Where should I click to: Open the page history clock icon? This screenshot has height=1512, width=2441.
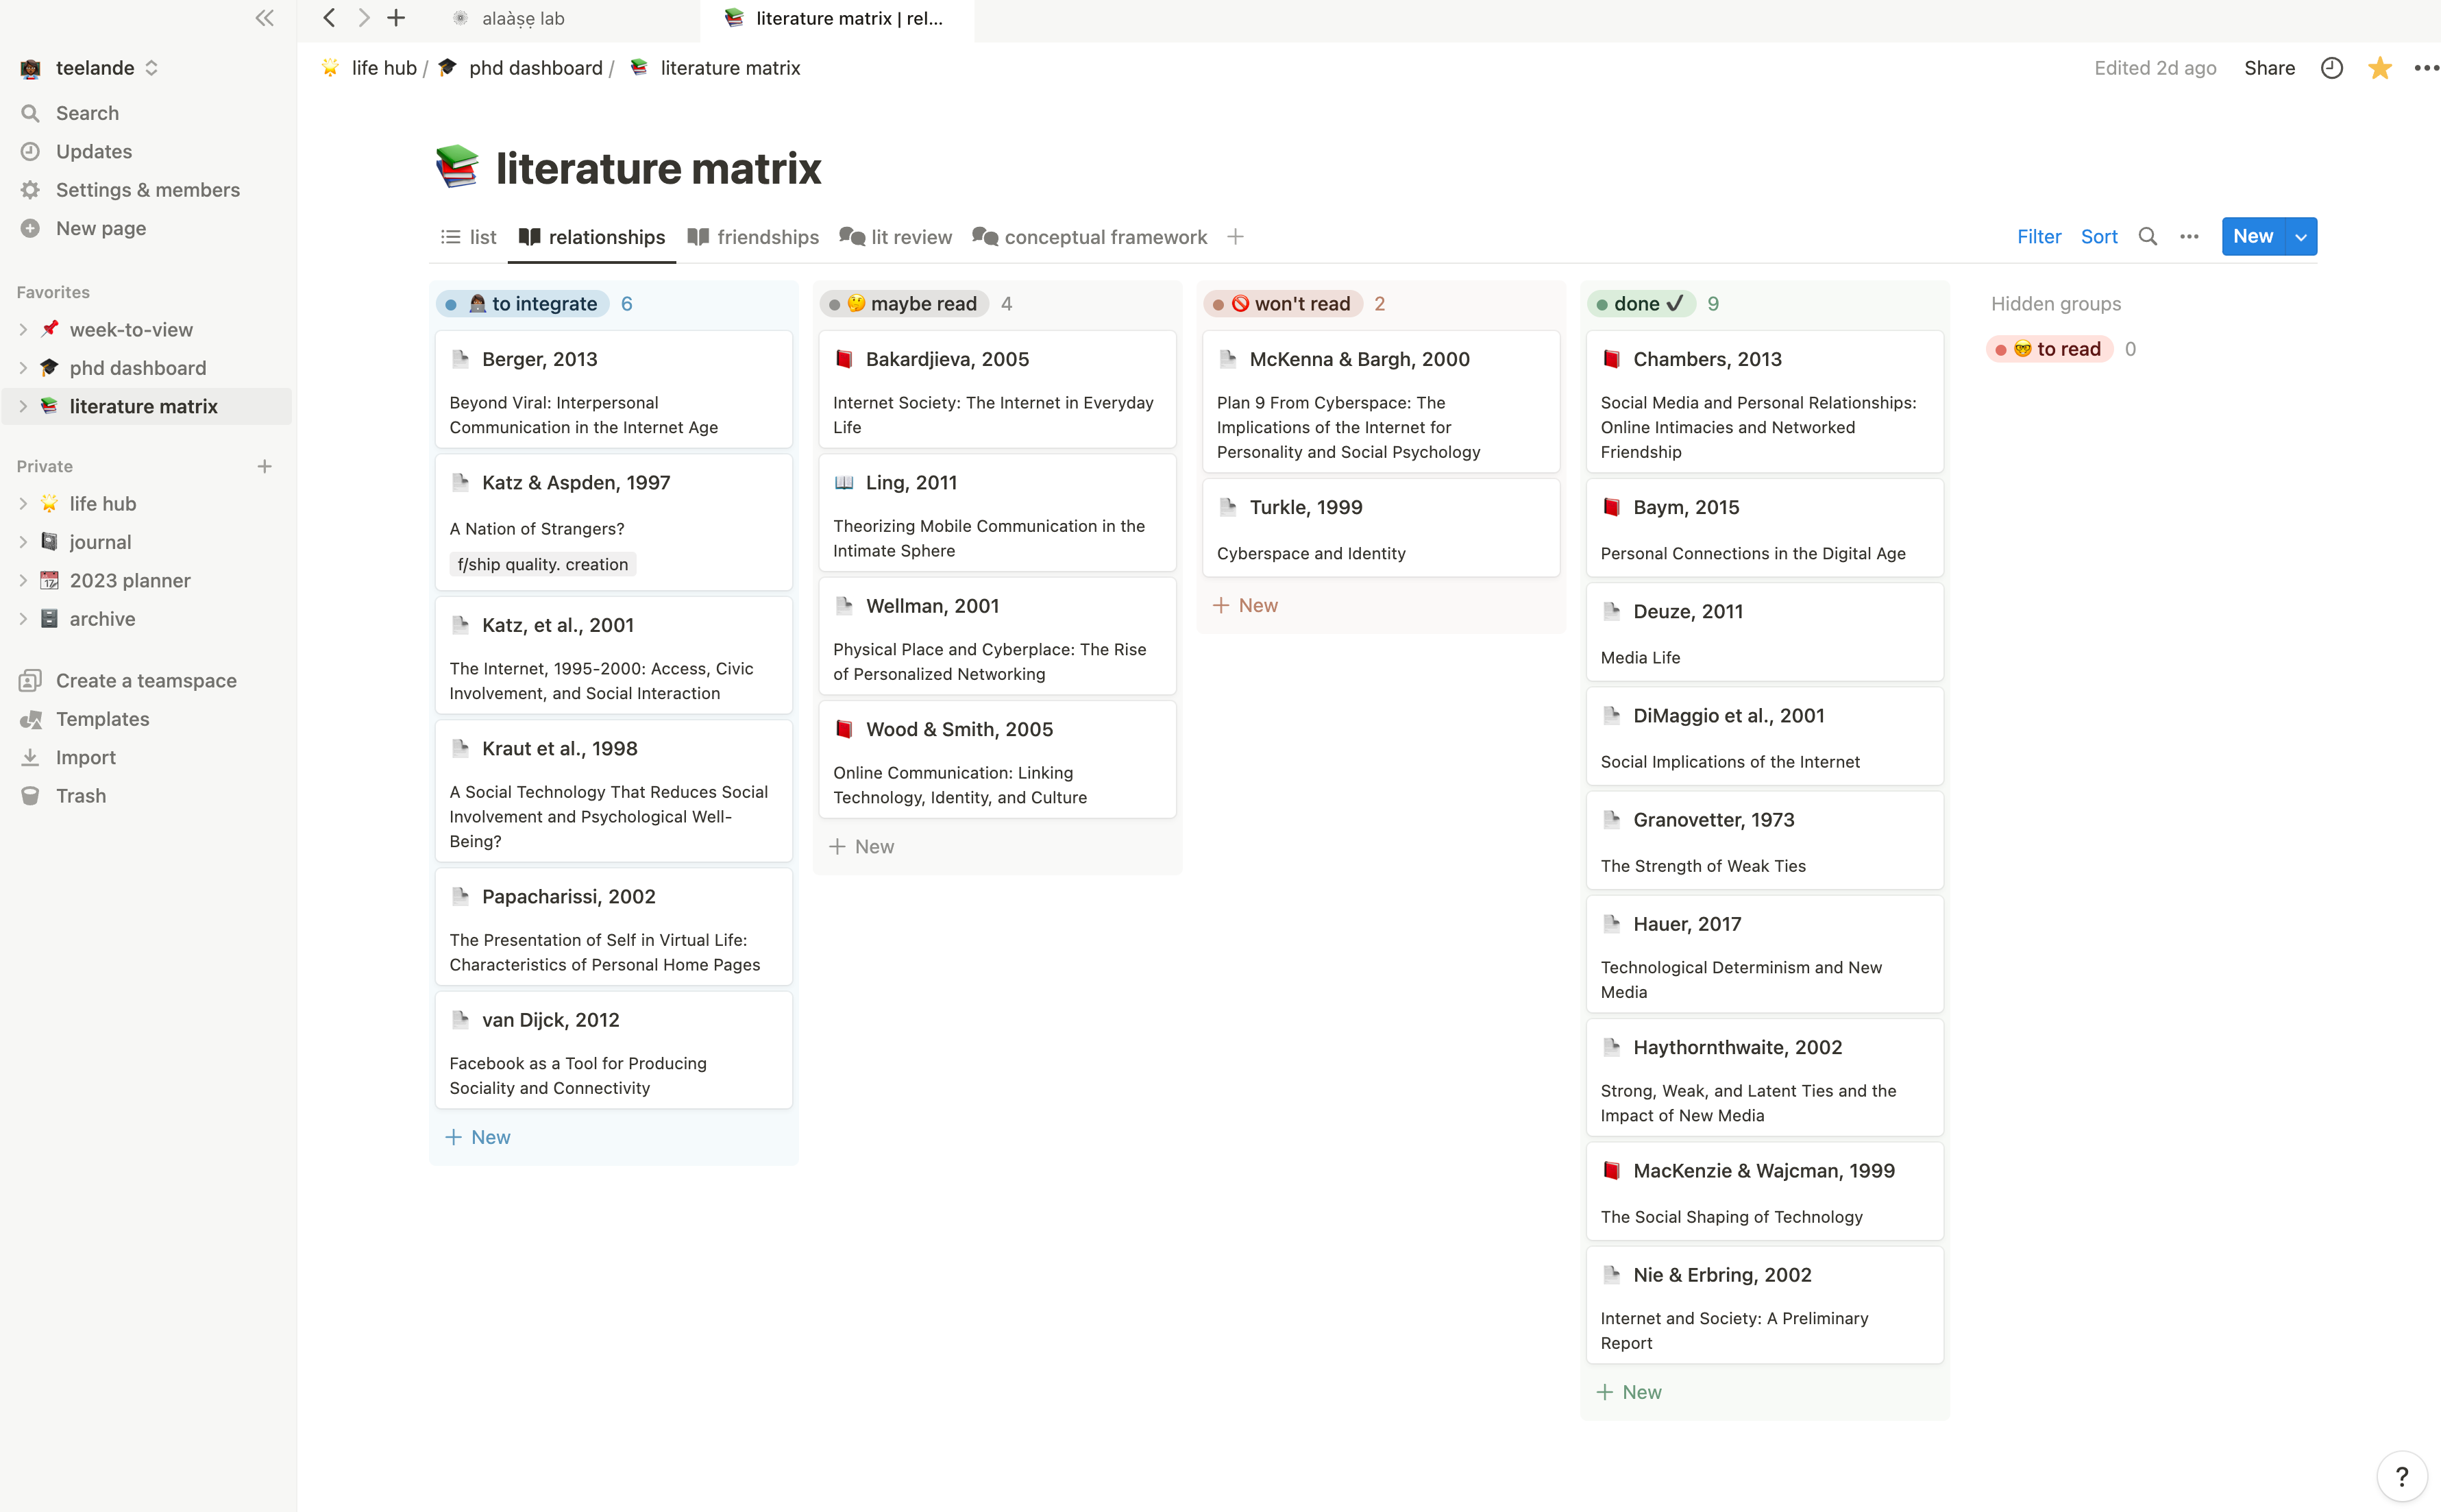2331,68
